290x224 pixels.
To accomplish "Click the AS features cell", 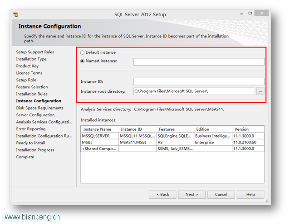I will pos(175,143).
